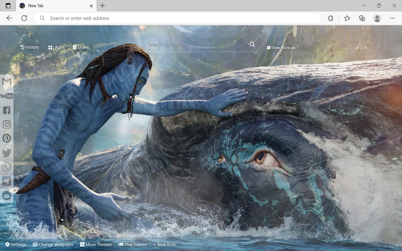402x251 pixels.
Task: Open the browser Extensions menu
Action: pyautogui.click(x=330, y=18)
